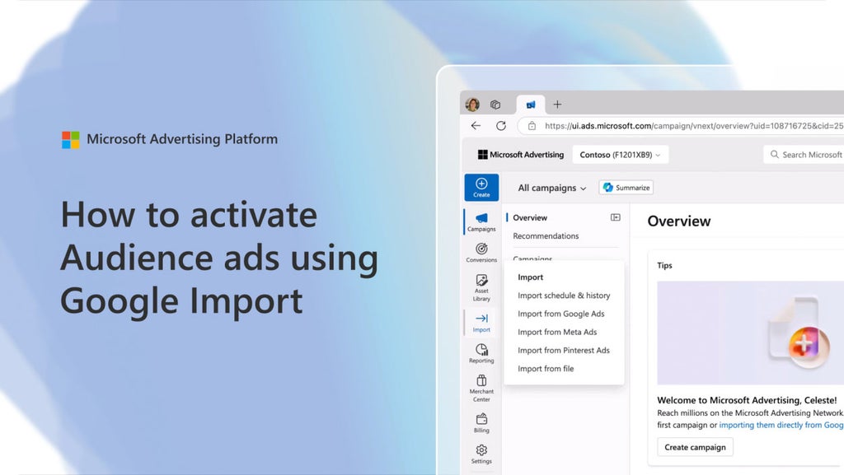
Task: Click the search magnifier icon
Action: tap(774, 154)
